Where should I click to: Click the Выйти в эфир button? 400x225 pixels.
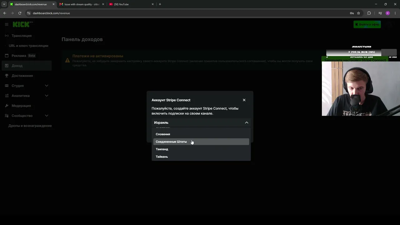point(367,24)
